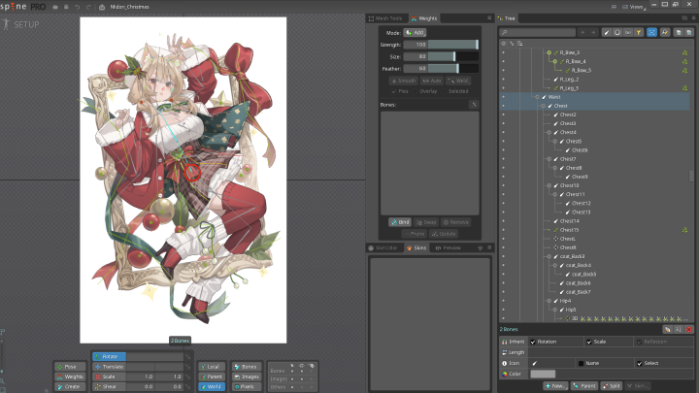Click the red delete icon in properties header

click(688, 329)
